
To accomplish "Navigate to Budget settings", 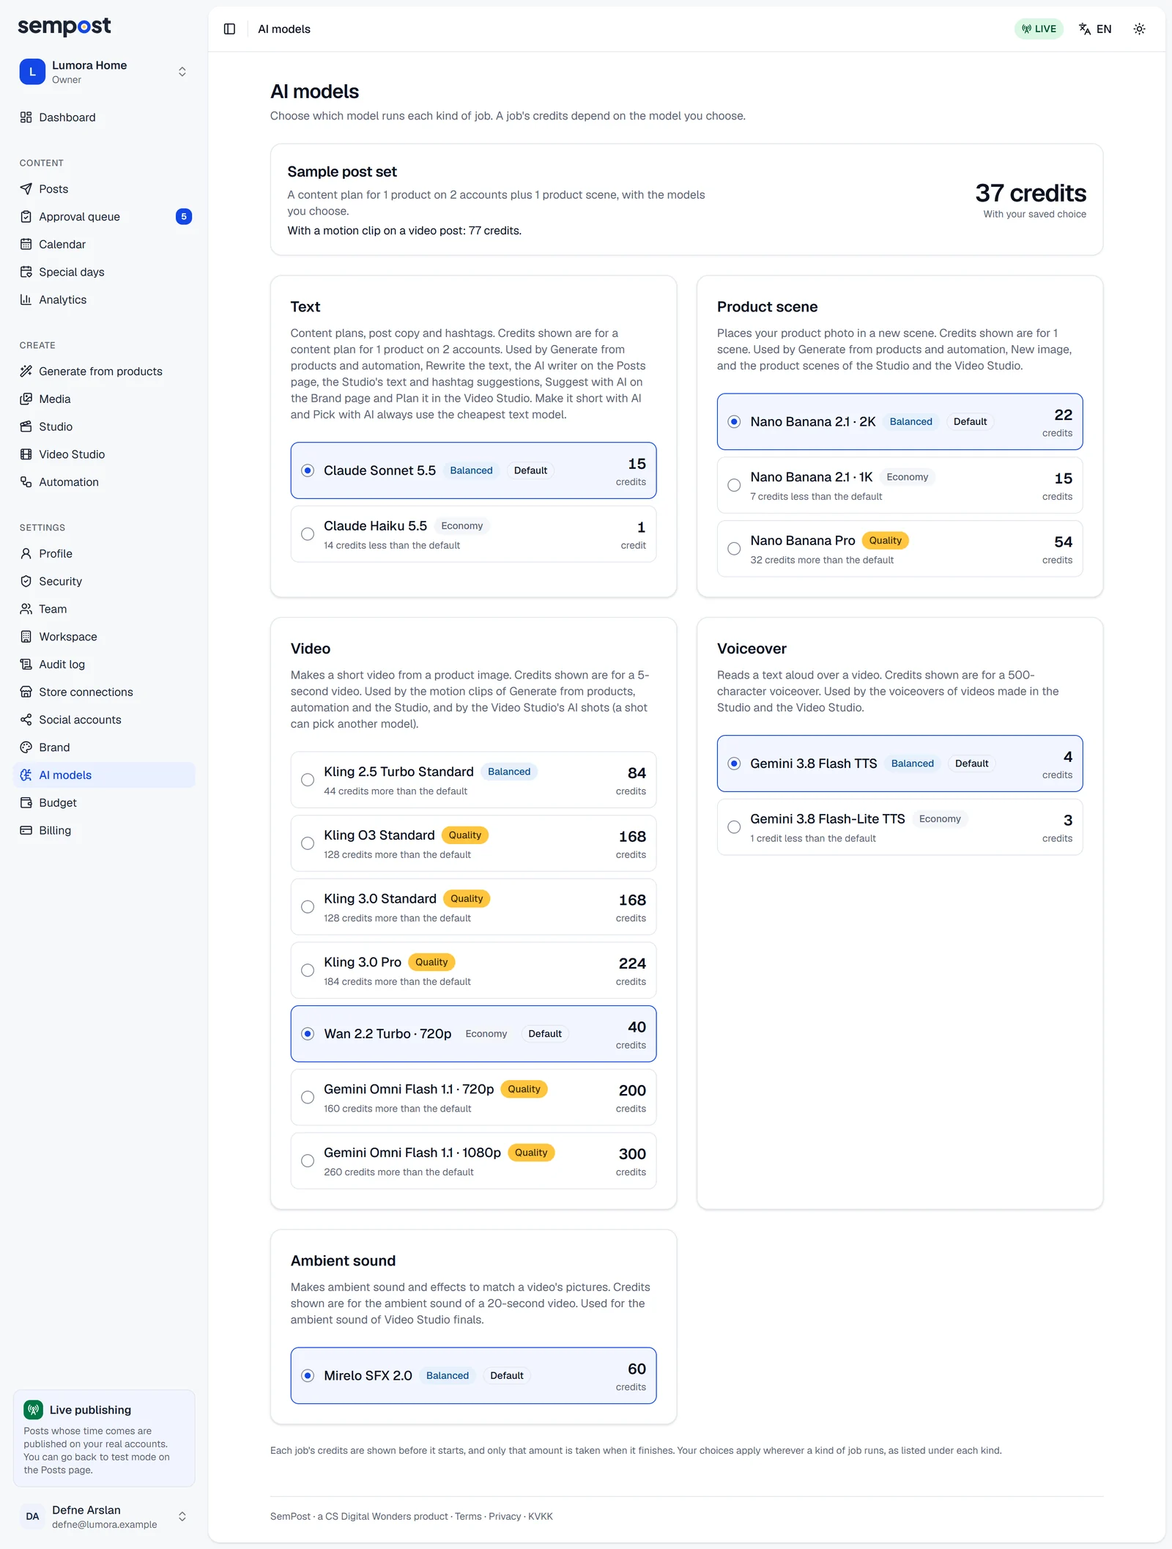I will coord(104,803).
